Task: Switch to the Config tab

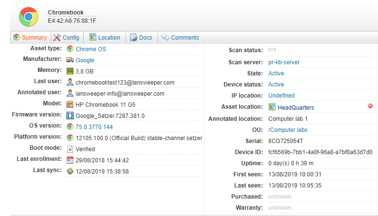Action: click(67, 37)
